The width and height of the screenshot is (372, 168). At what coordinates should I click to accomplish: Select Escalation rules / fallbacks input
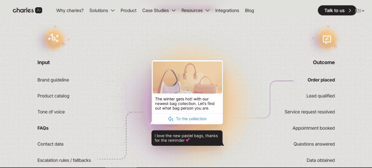coord(64,160)
